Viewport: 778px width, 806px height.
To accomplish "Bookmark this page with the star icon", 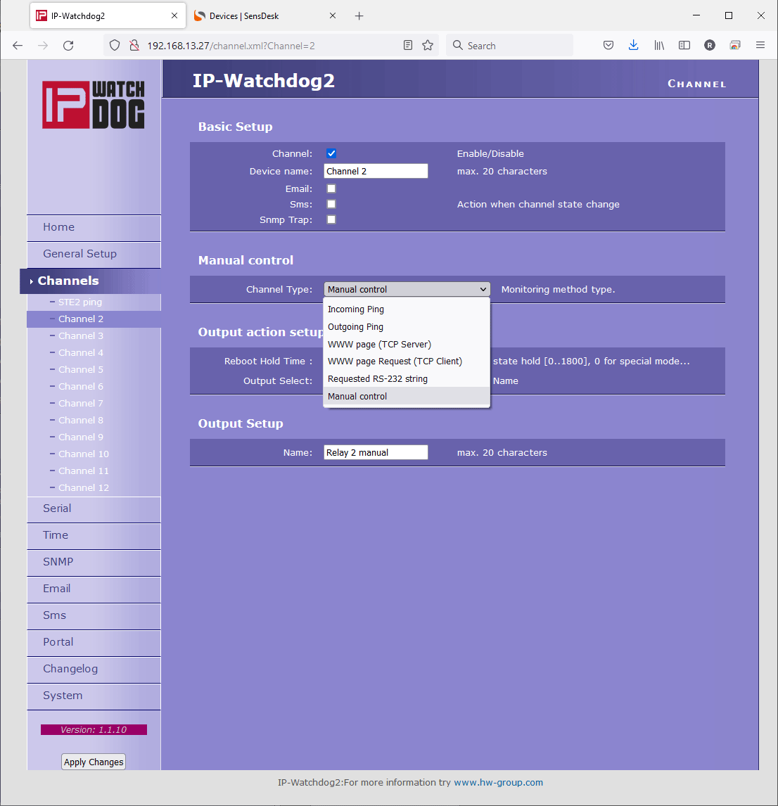I will tap(428, 45).
